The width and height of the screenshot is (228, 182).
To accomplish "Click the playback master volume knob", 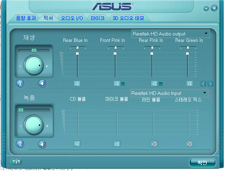I will 34,66.
